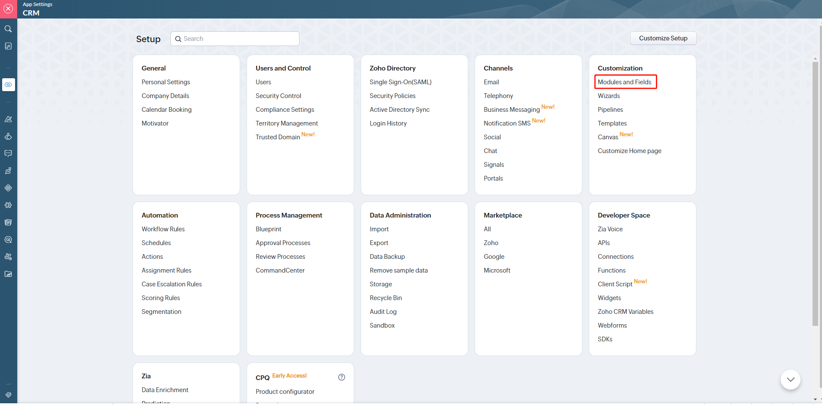This screenshot has width=822, height=405.
Task: Open Signals settings
Action: click(494, 165)
